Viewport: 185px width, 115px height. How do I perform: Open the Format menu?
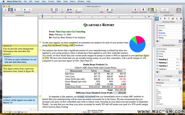[x=51, y=1]
